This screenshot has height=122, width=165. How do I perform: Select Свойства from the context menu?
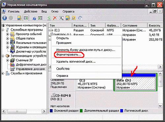coord(63,69)
